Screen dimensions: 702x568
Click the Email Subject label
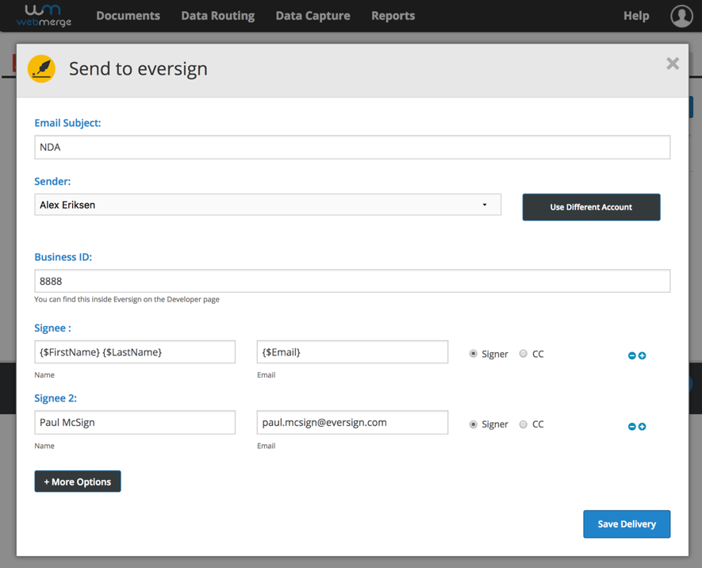67,123
